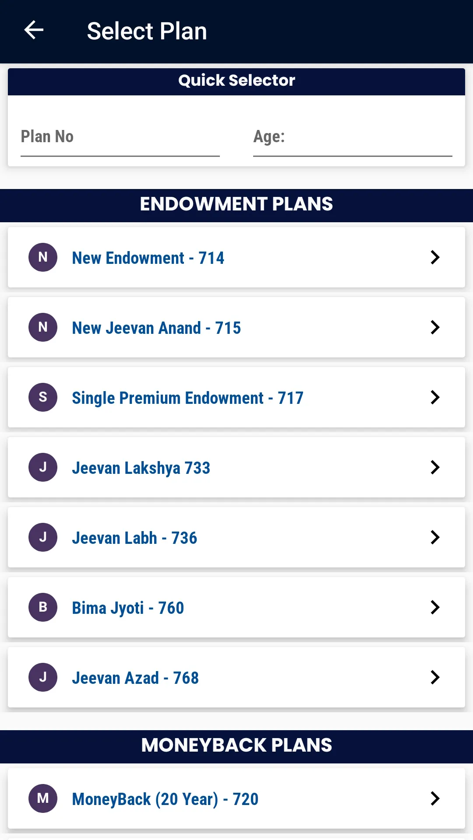473x840 pixels.
Task: Open the Bima Jyoti - 760 plan
Action: [x=128, y=608]
